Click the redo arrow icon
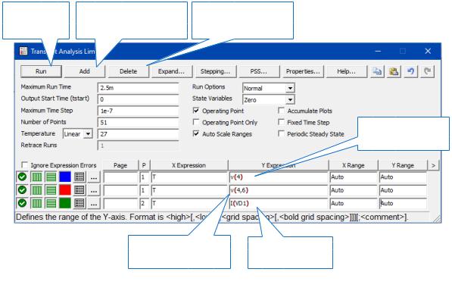Screen dimensions: 452x294 tap(427, 71)
